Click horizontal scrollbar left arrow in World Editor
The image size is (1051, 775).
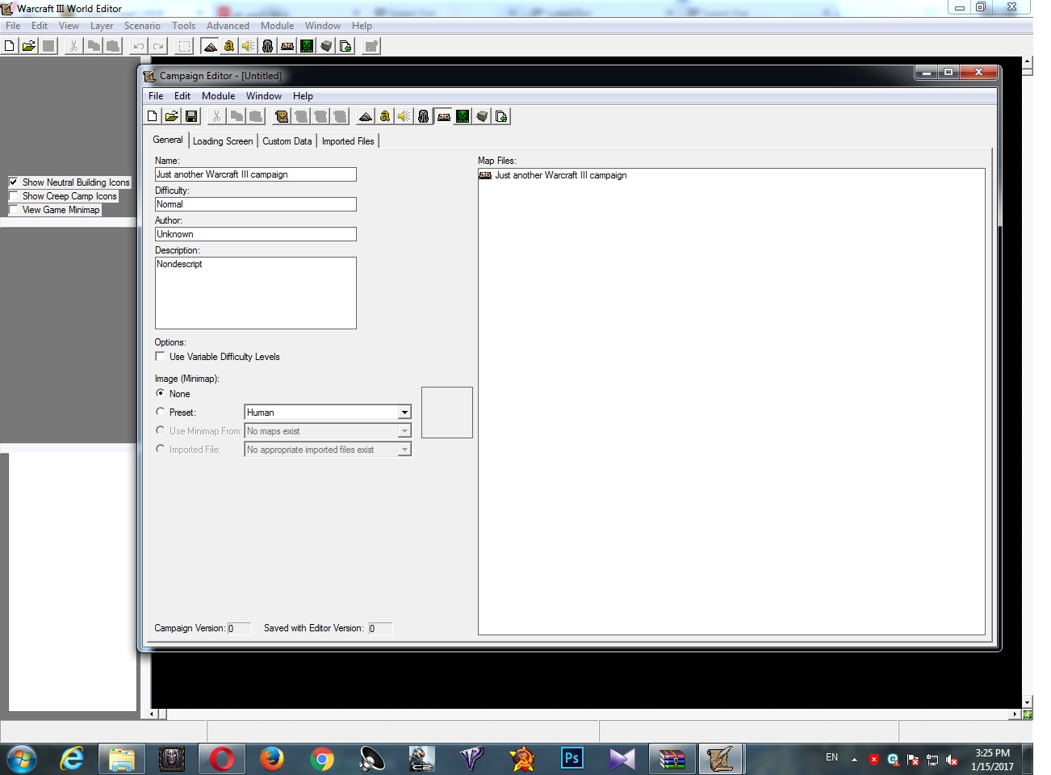point(153,714)
